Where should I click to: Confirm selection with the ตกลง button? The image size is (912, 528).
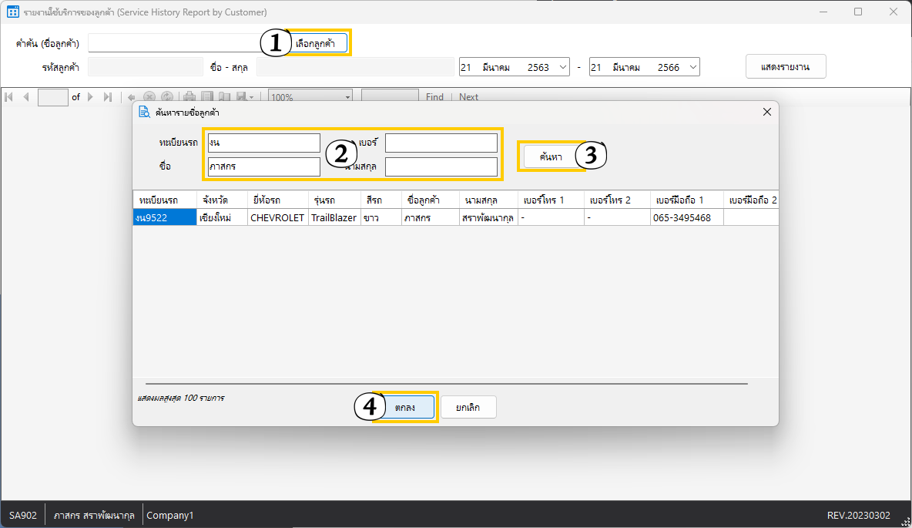pyautogui.click(x=405, y=407)
